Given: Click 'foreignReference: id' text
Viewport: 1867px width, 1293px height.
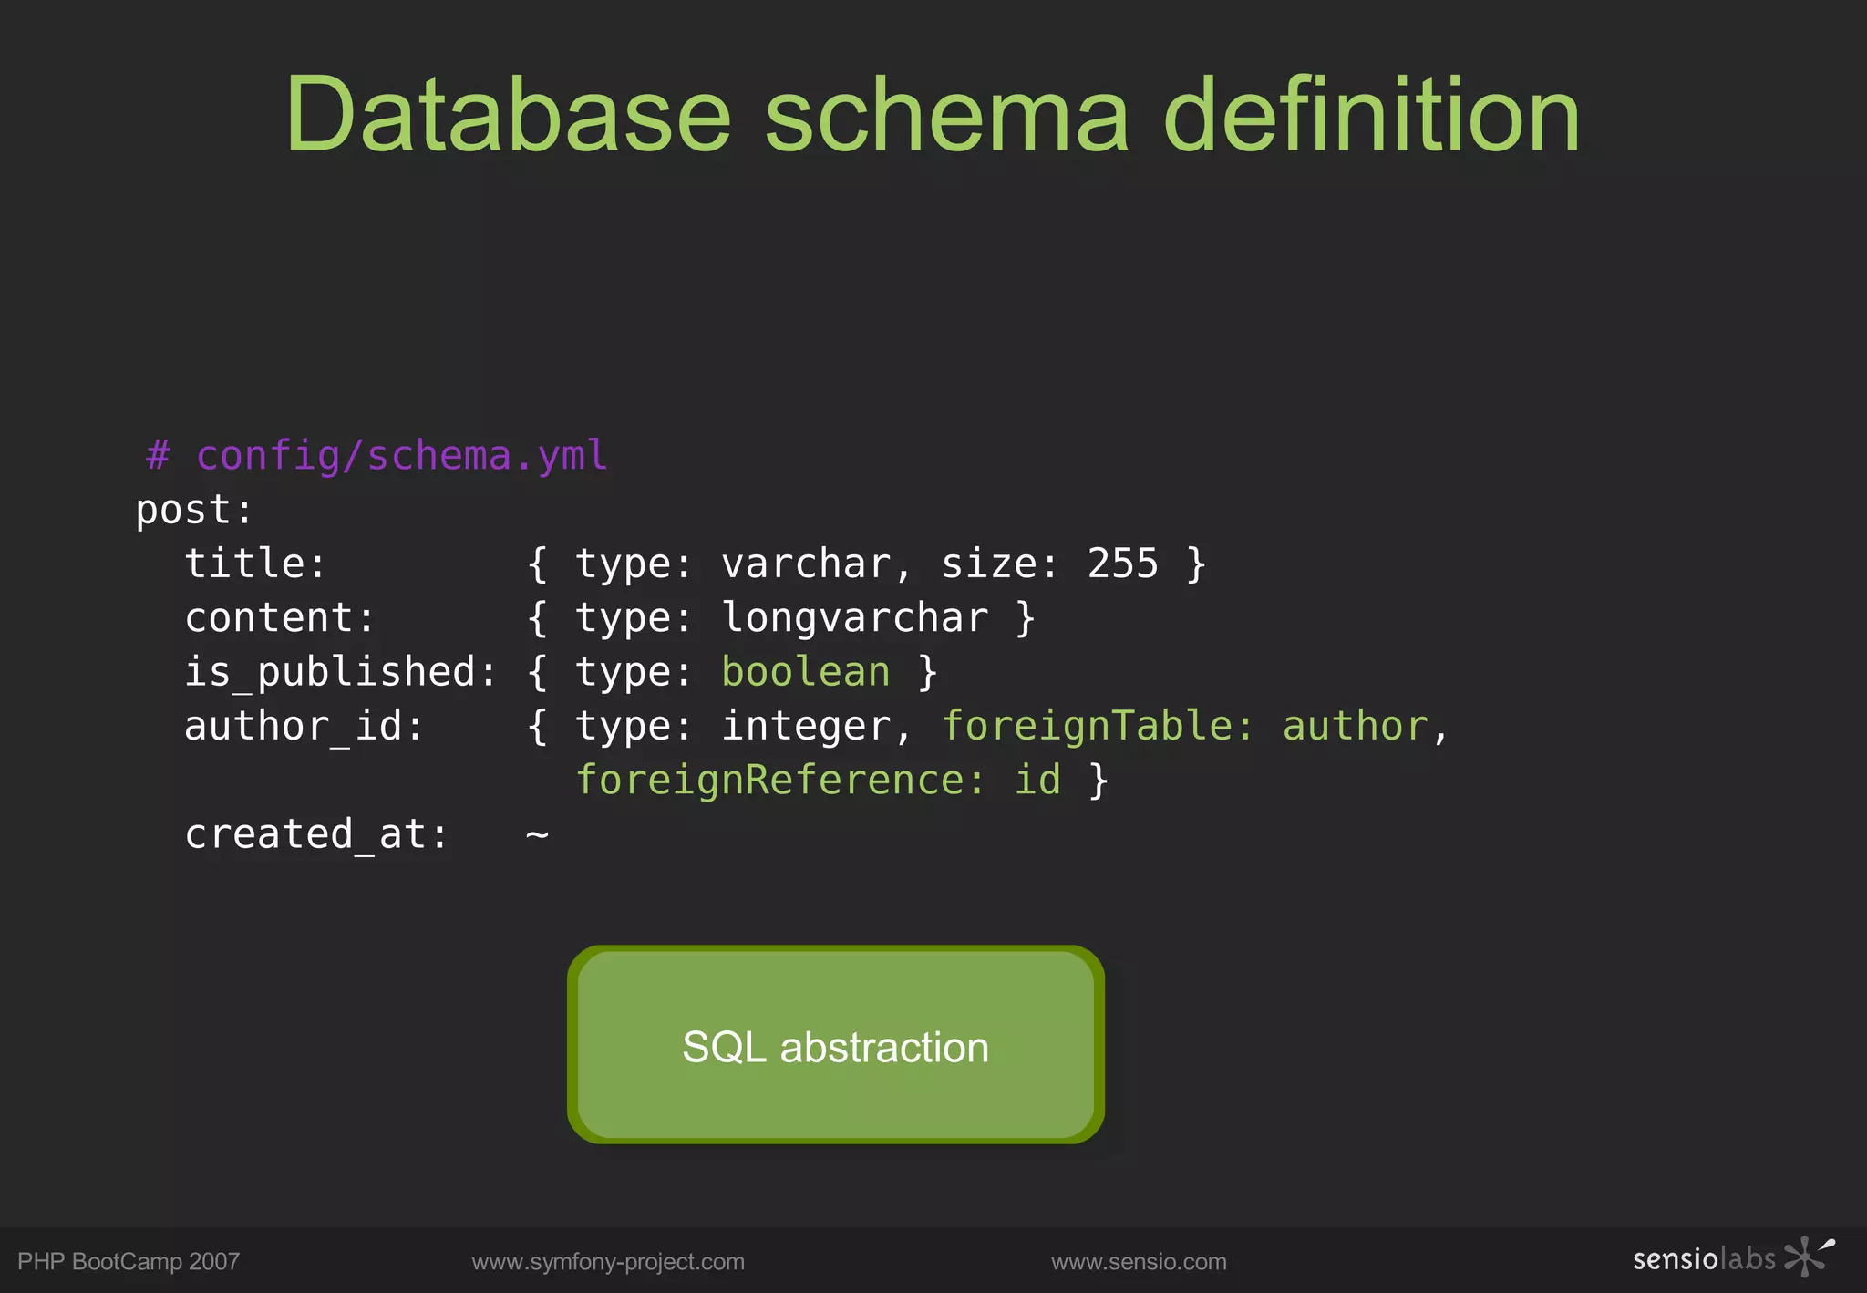Looking at the screenshot, I should click(819, 781).
